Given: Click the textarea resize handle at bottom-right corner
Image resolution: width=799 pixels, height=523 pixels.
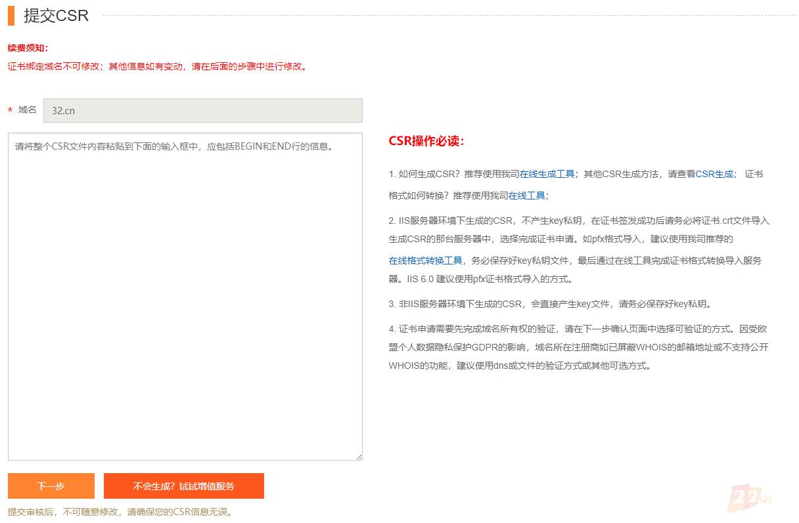Looking at the screenshot, I should tap(359, 455).
